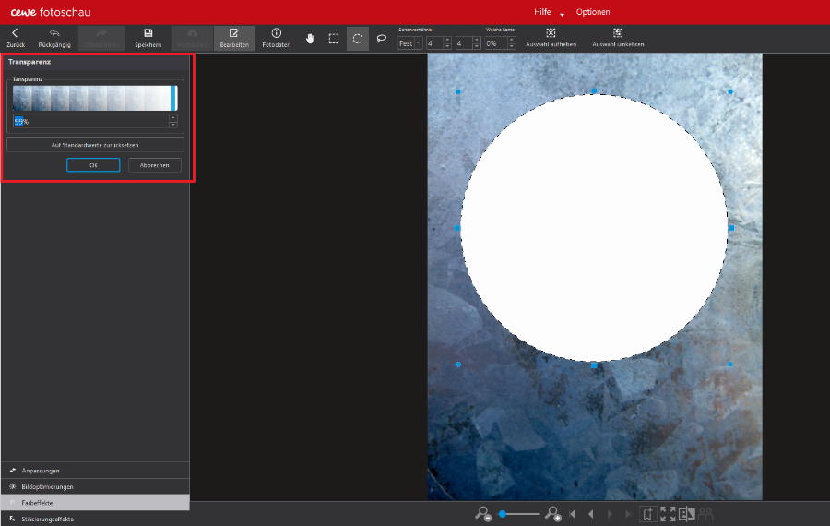This screenshot has height=526, width=830.
Task: Click Auf Standardwerte zurücksetzen button
Action: point(95,145)
